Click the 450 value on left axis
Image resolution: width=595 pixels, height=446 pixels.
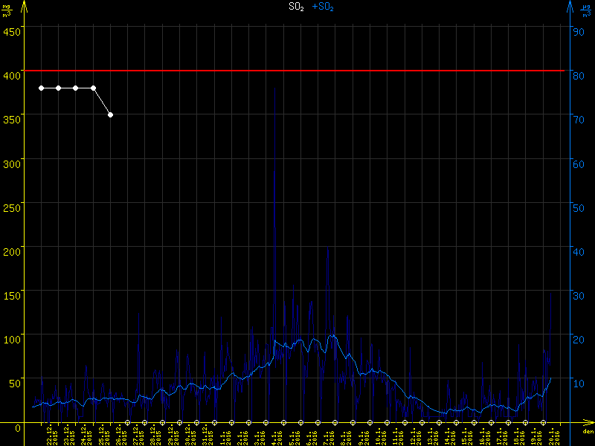[x=12, y=31]
